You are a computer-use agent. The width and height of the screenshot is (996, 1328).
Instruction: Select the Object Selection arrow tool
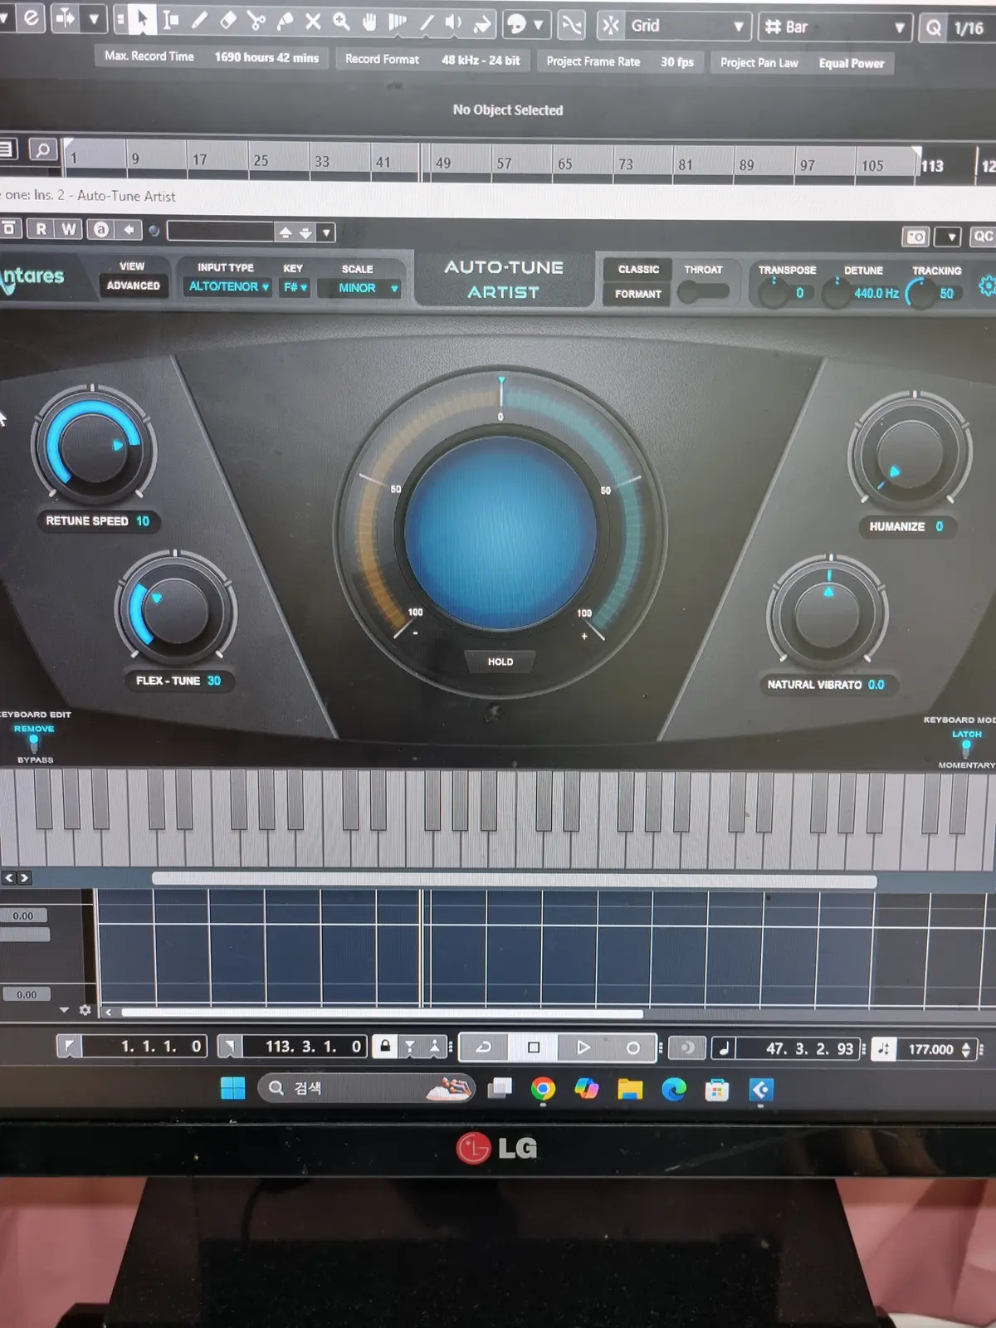coord(143,20)
